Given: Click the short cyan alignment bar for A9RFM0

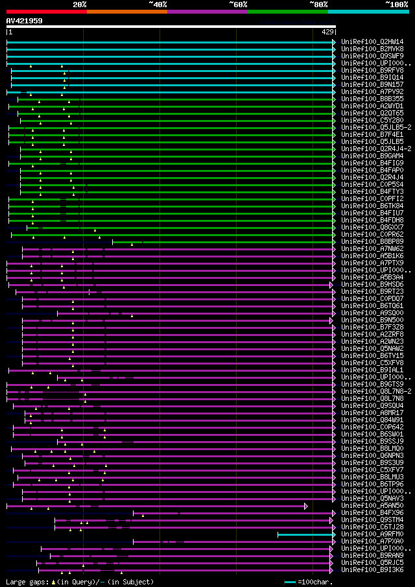Looking at the screenshot, I should pos(305,534).
